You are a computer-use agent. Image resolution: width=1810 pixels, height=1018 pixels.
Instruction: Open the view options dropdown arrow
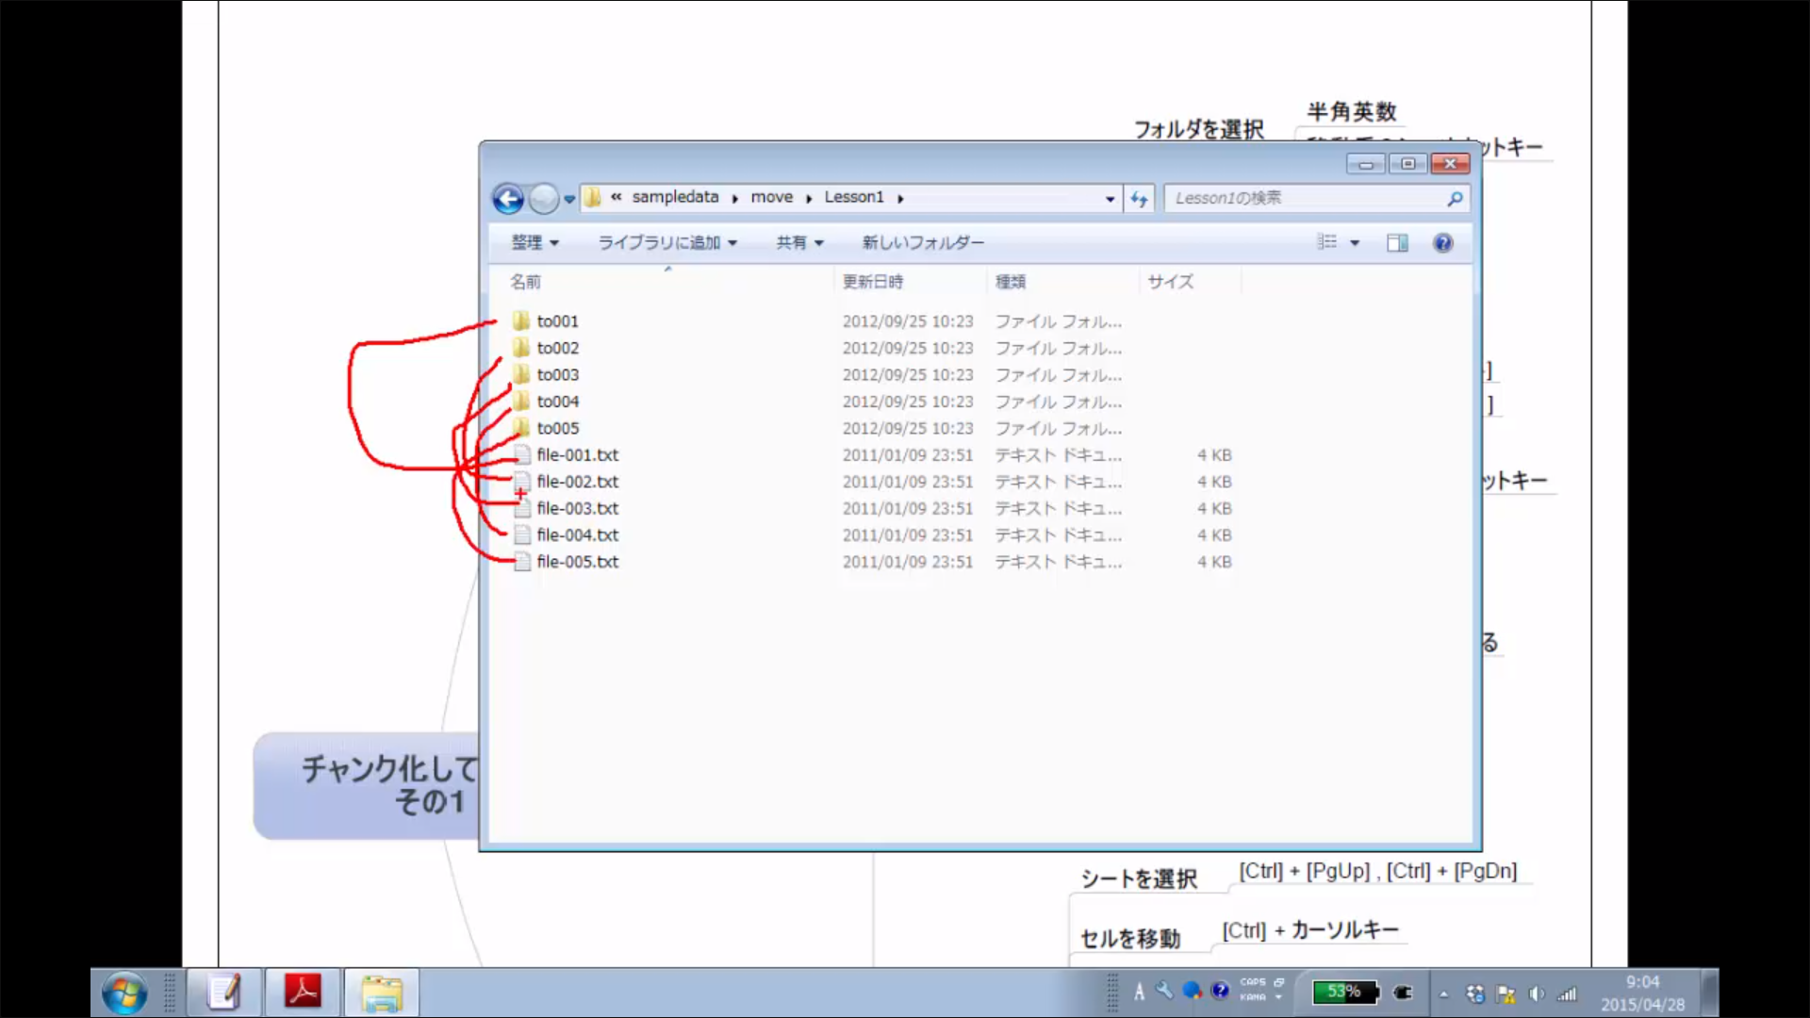1355,243
